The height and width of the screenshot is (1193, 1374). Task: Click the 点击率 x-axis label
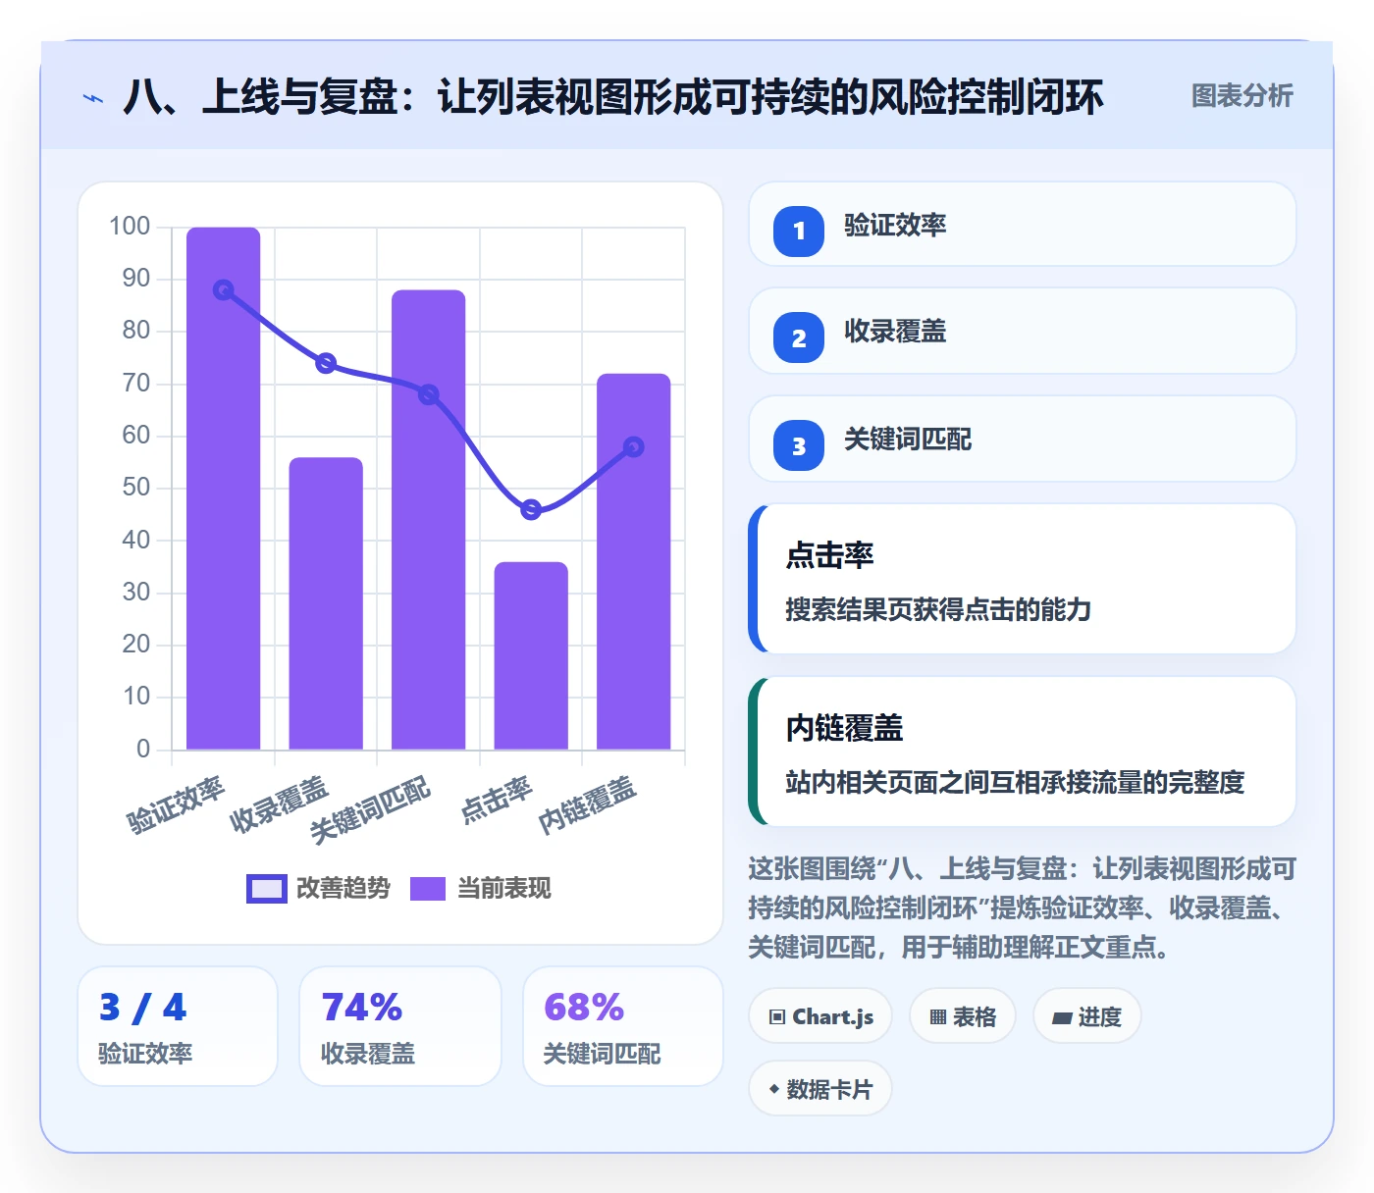(x=497, y=800)
